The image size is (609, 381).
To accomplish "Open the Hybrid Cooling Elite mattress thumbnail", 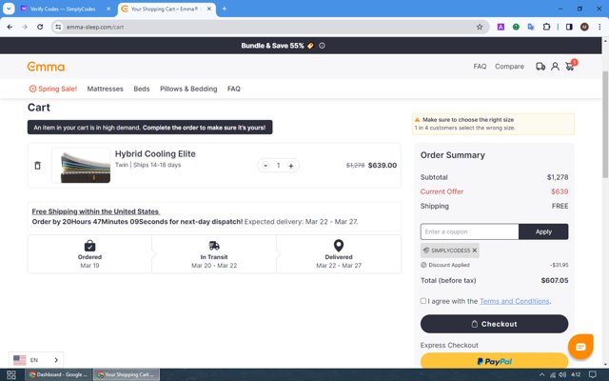I will coord(81,166).
